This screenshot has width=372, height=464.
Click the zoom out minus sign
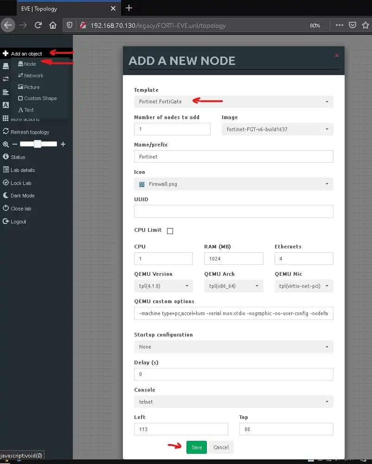pyautogui.click(x=15, y=145)
